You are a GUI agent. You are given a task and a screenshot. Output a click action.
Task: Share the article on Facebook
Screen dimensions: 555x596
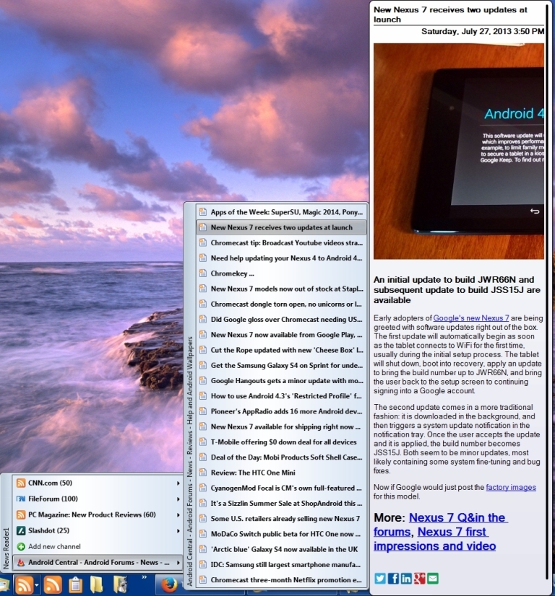[x=393, y=578]
